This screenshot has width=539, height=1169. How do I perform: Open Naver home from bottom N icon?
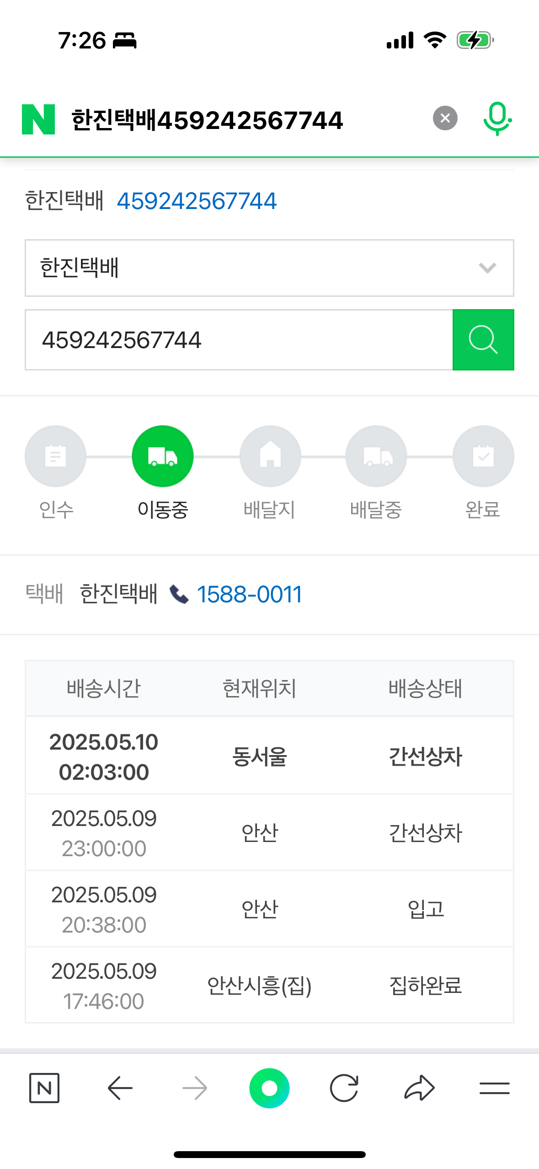click(44, 1088)
